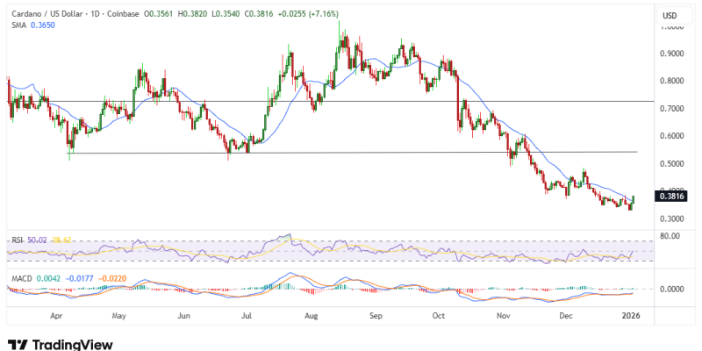702x351 pixels.
Task: Select the SMA indicator legend
Action: tap(17, 26)
